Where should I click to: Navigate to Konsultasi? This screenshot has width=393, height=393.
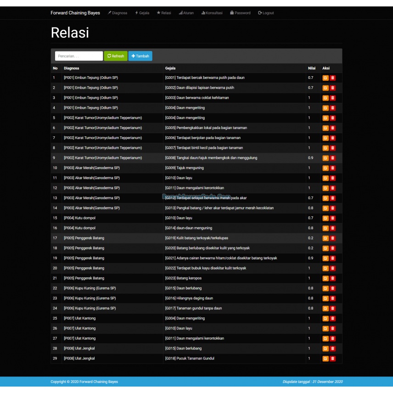pyautogui.click(x=212, y=13)
